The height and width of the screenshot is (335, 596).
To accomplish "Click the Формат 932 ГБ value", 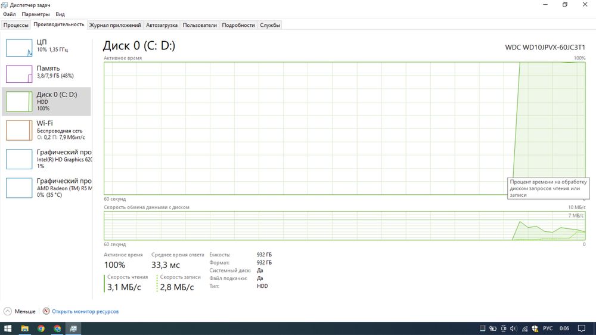I will (x=264, y=263).
